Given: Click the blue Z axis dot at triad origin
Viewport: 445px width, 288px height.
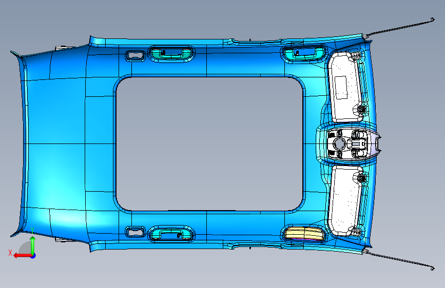Looking at the screenshot, I should click(33, 256).
